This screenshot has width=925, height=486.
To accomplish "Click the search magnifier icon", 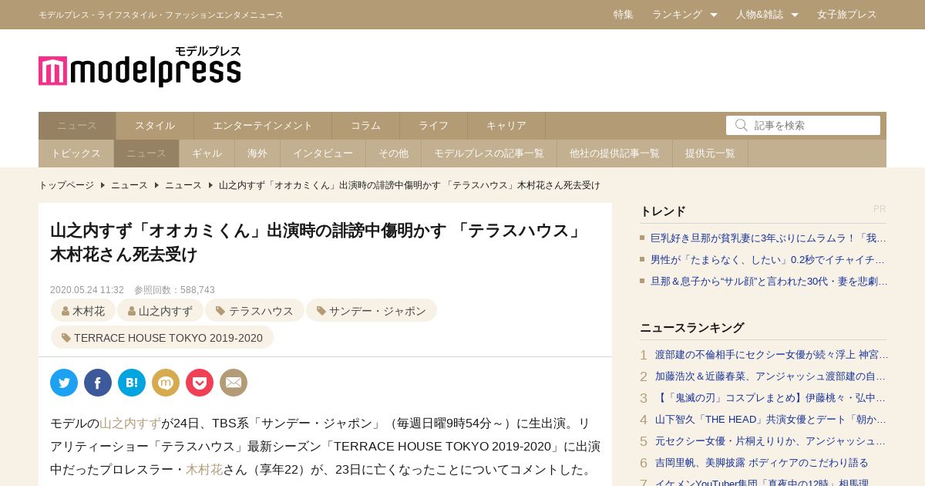I will pos(742,125).
